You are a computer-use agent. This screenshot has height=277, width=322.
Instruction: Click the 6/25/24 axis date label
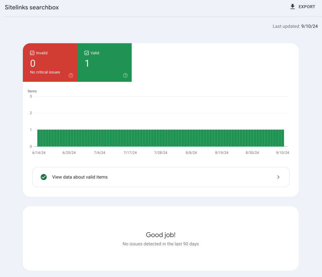[x=69, y=153]
